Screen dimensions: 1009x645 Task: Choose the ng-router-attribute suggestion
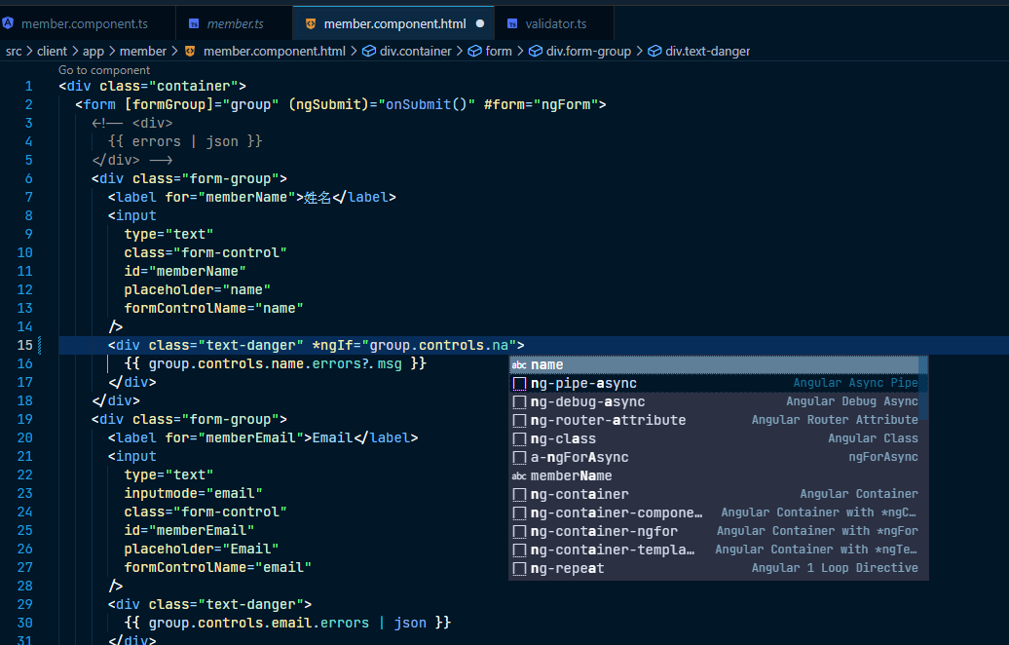click(608, 421)
